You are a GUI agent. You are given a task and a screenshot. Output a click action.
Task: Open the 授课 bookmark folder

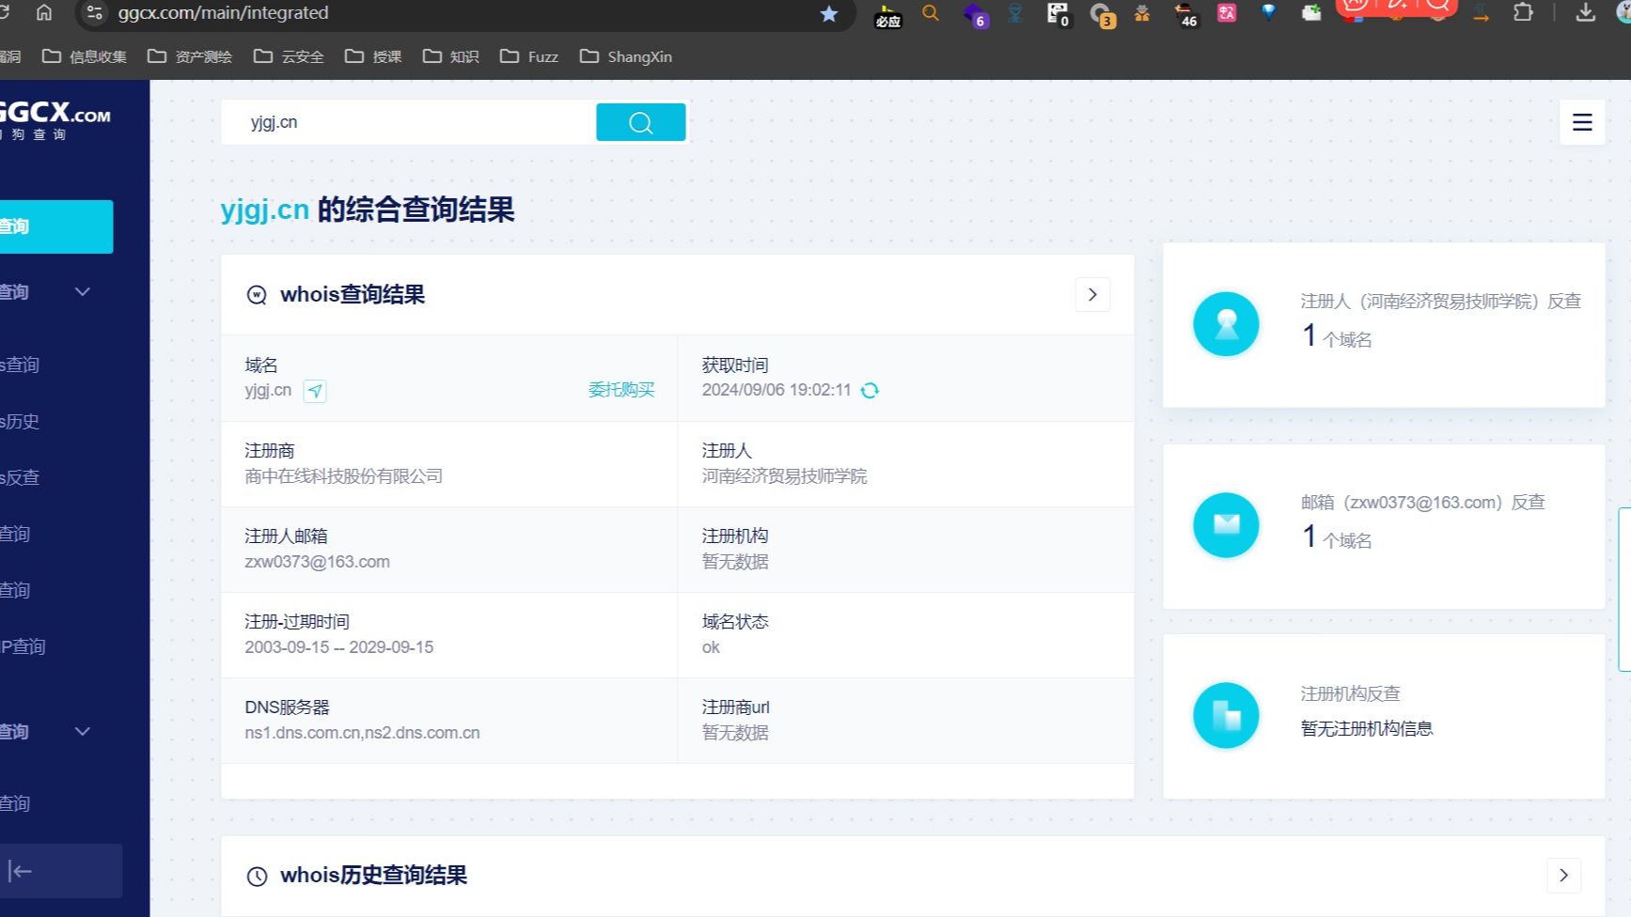373,56
